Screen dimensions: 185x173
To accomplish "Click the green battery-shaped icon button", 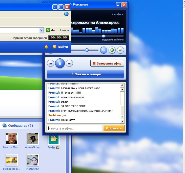I will point(120,50).
